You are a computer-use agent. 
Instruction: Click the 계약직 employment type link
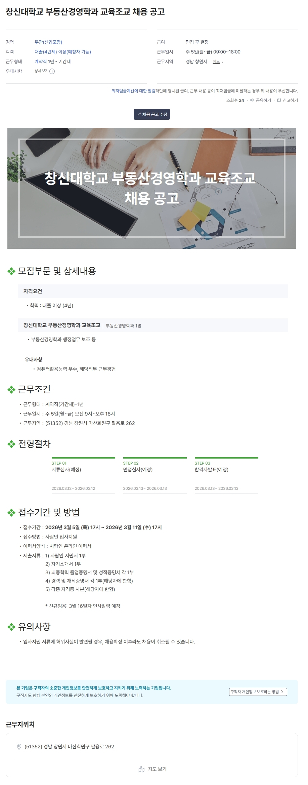click(41, 62)
